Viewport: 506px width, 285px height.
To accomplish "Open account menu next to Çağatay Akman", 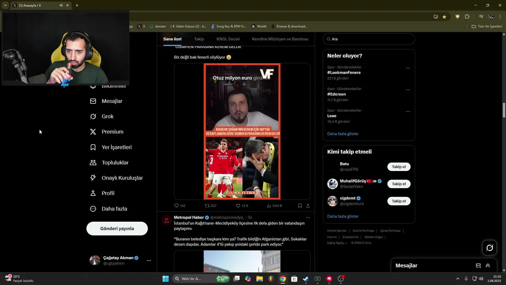I will 149,260.
